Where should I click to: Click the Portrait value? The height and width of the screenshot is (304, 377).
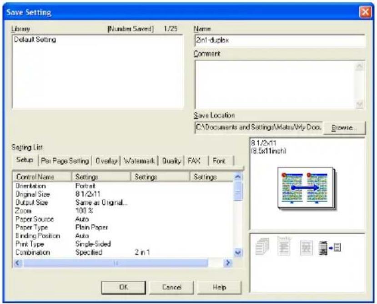click(x=85, y=186)
